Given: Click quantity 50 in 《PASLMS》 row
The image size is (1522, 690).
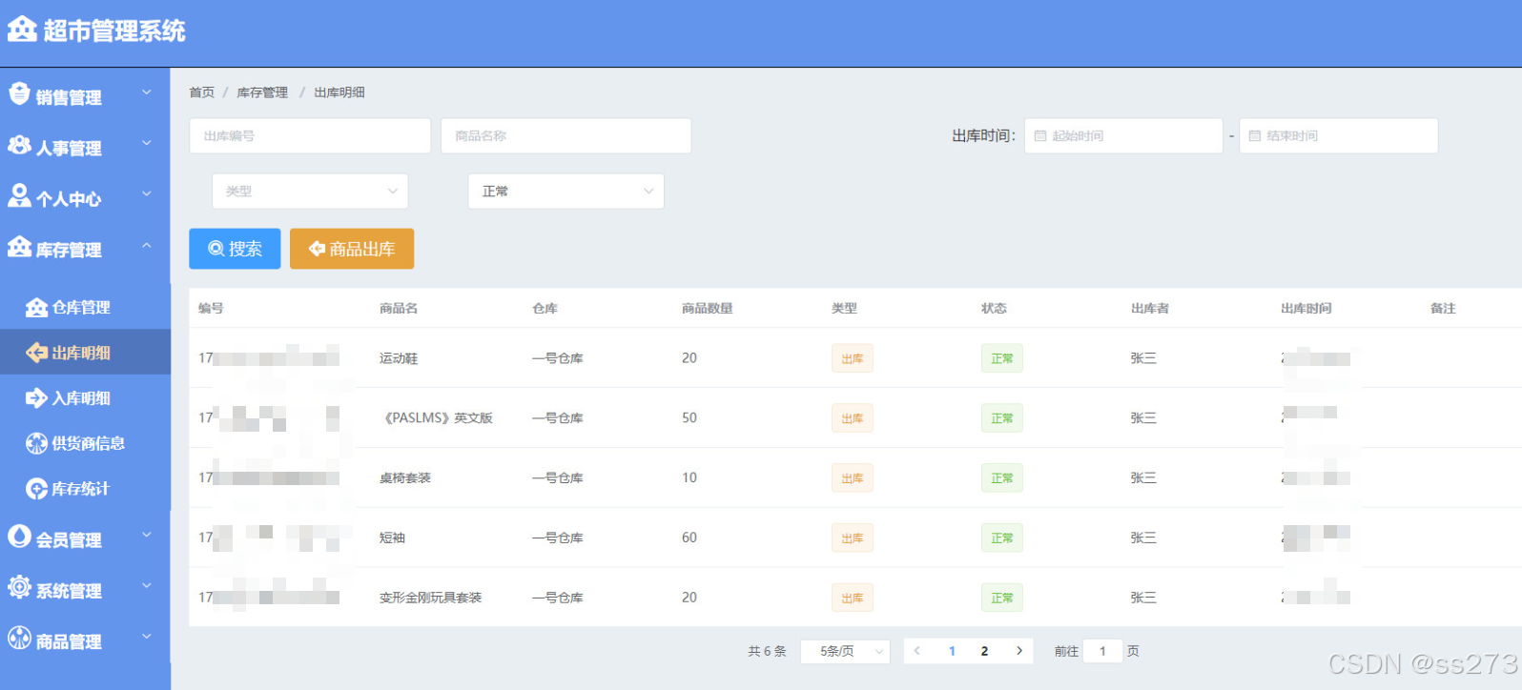Looking at the screenshot, I should point(689,417).
